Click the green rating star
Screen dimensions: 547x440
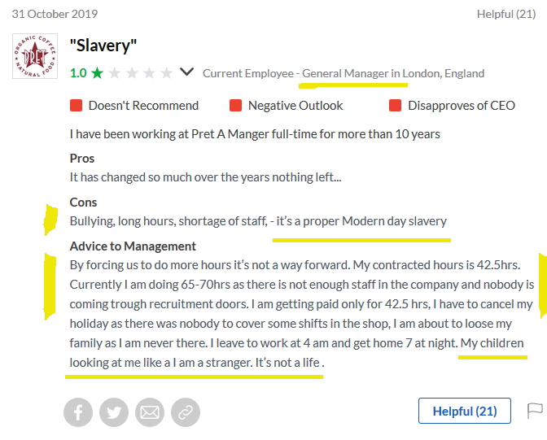pos(98,73)
